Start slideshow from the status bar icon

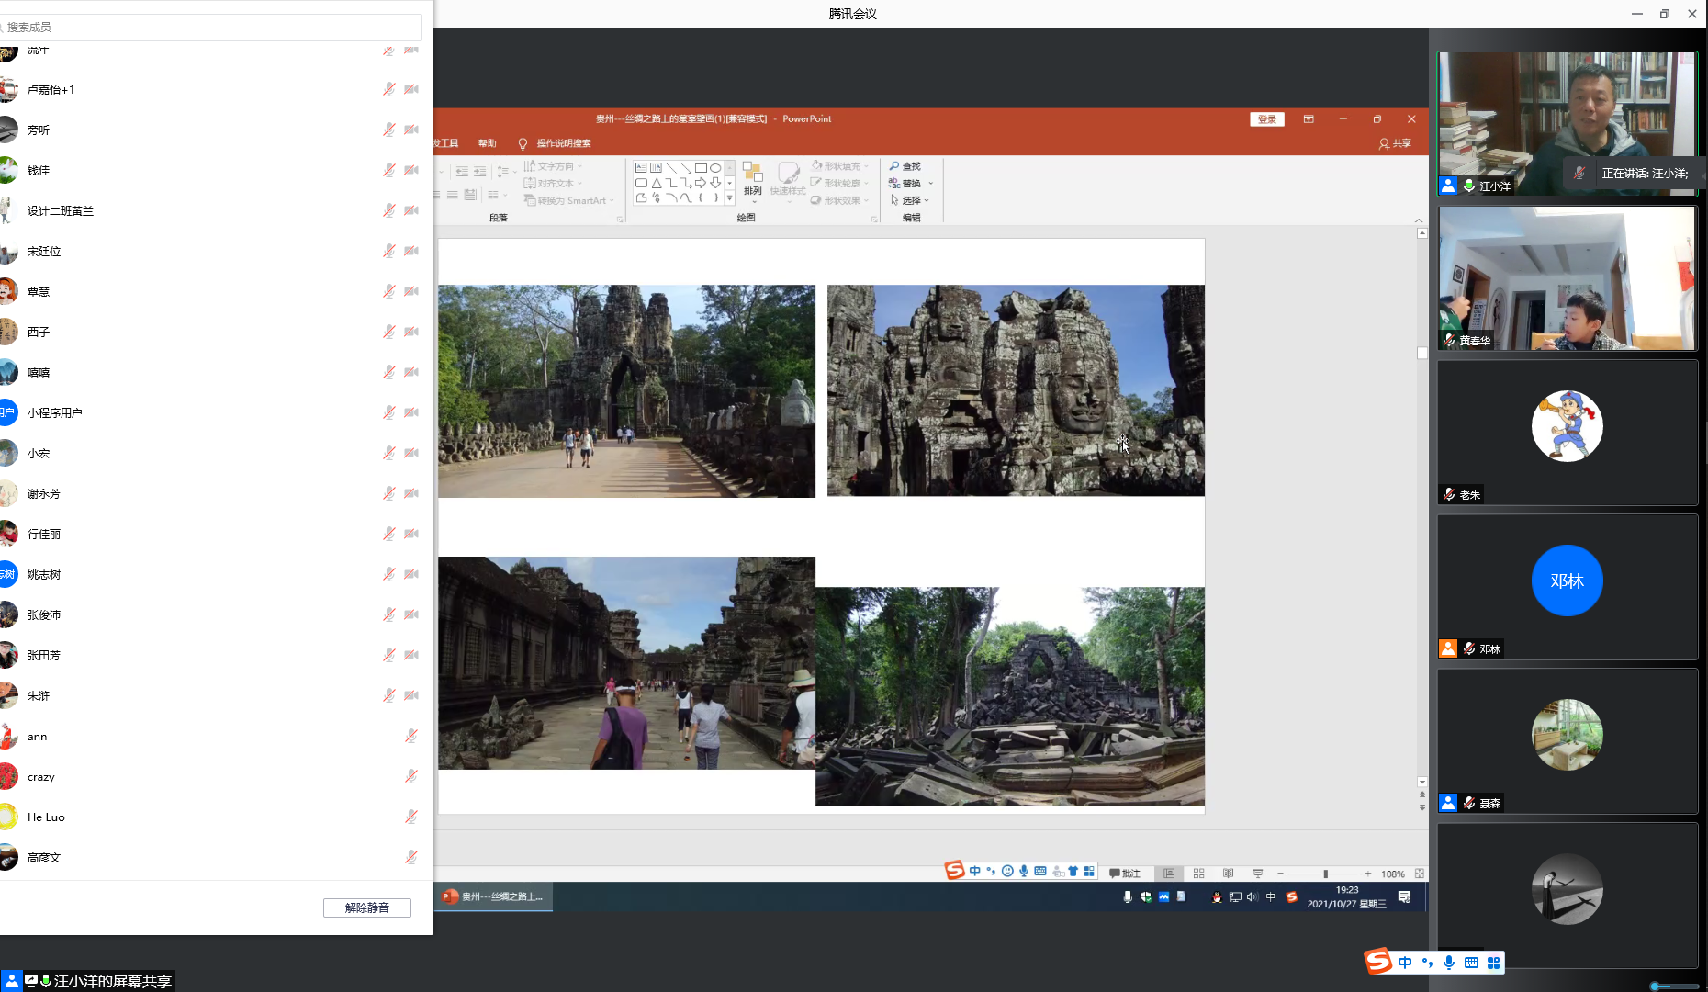(1257, 874)
